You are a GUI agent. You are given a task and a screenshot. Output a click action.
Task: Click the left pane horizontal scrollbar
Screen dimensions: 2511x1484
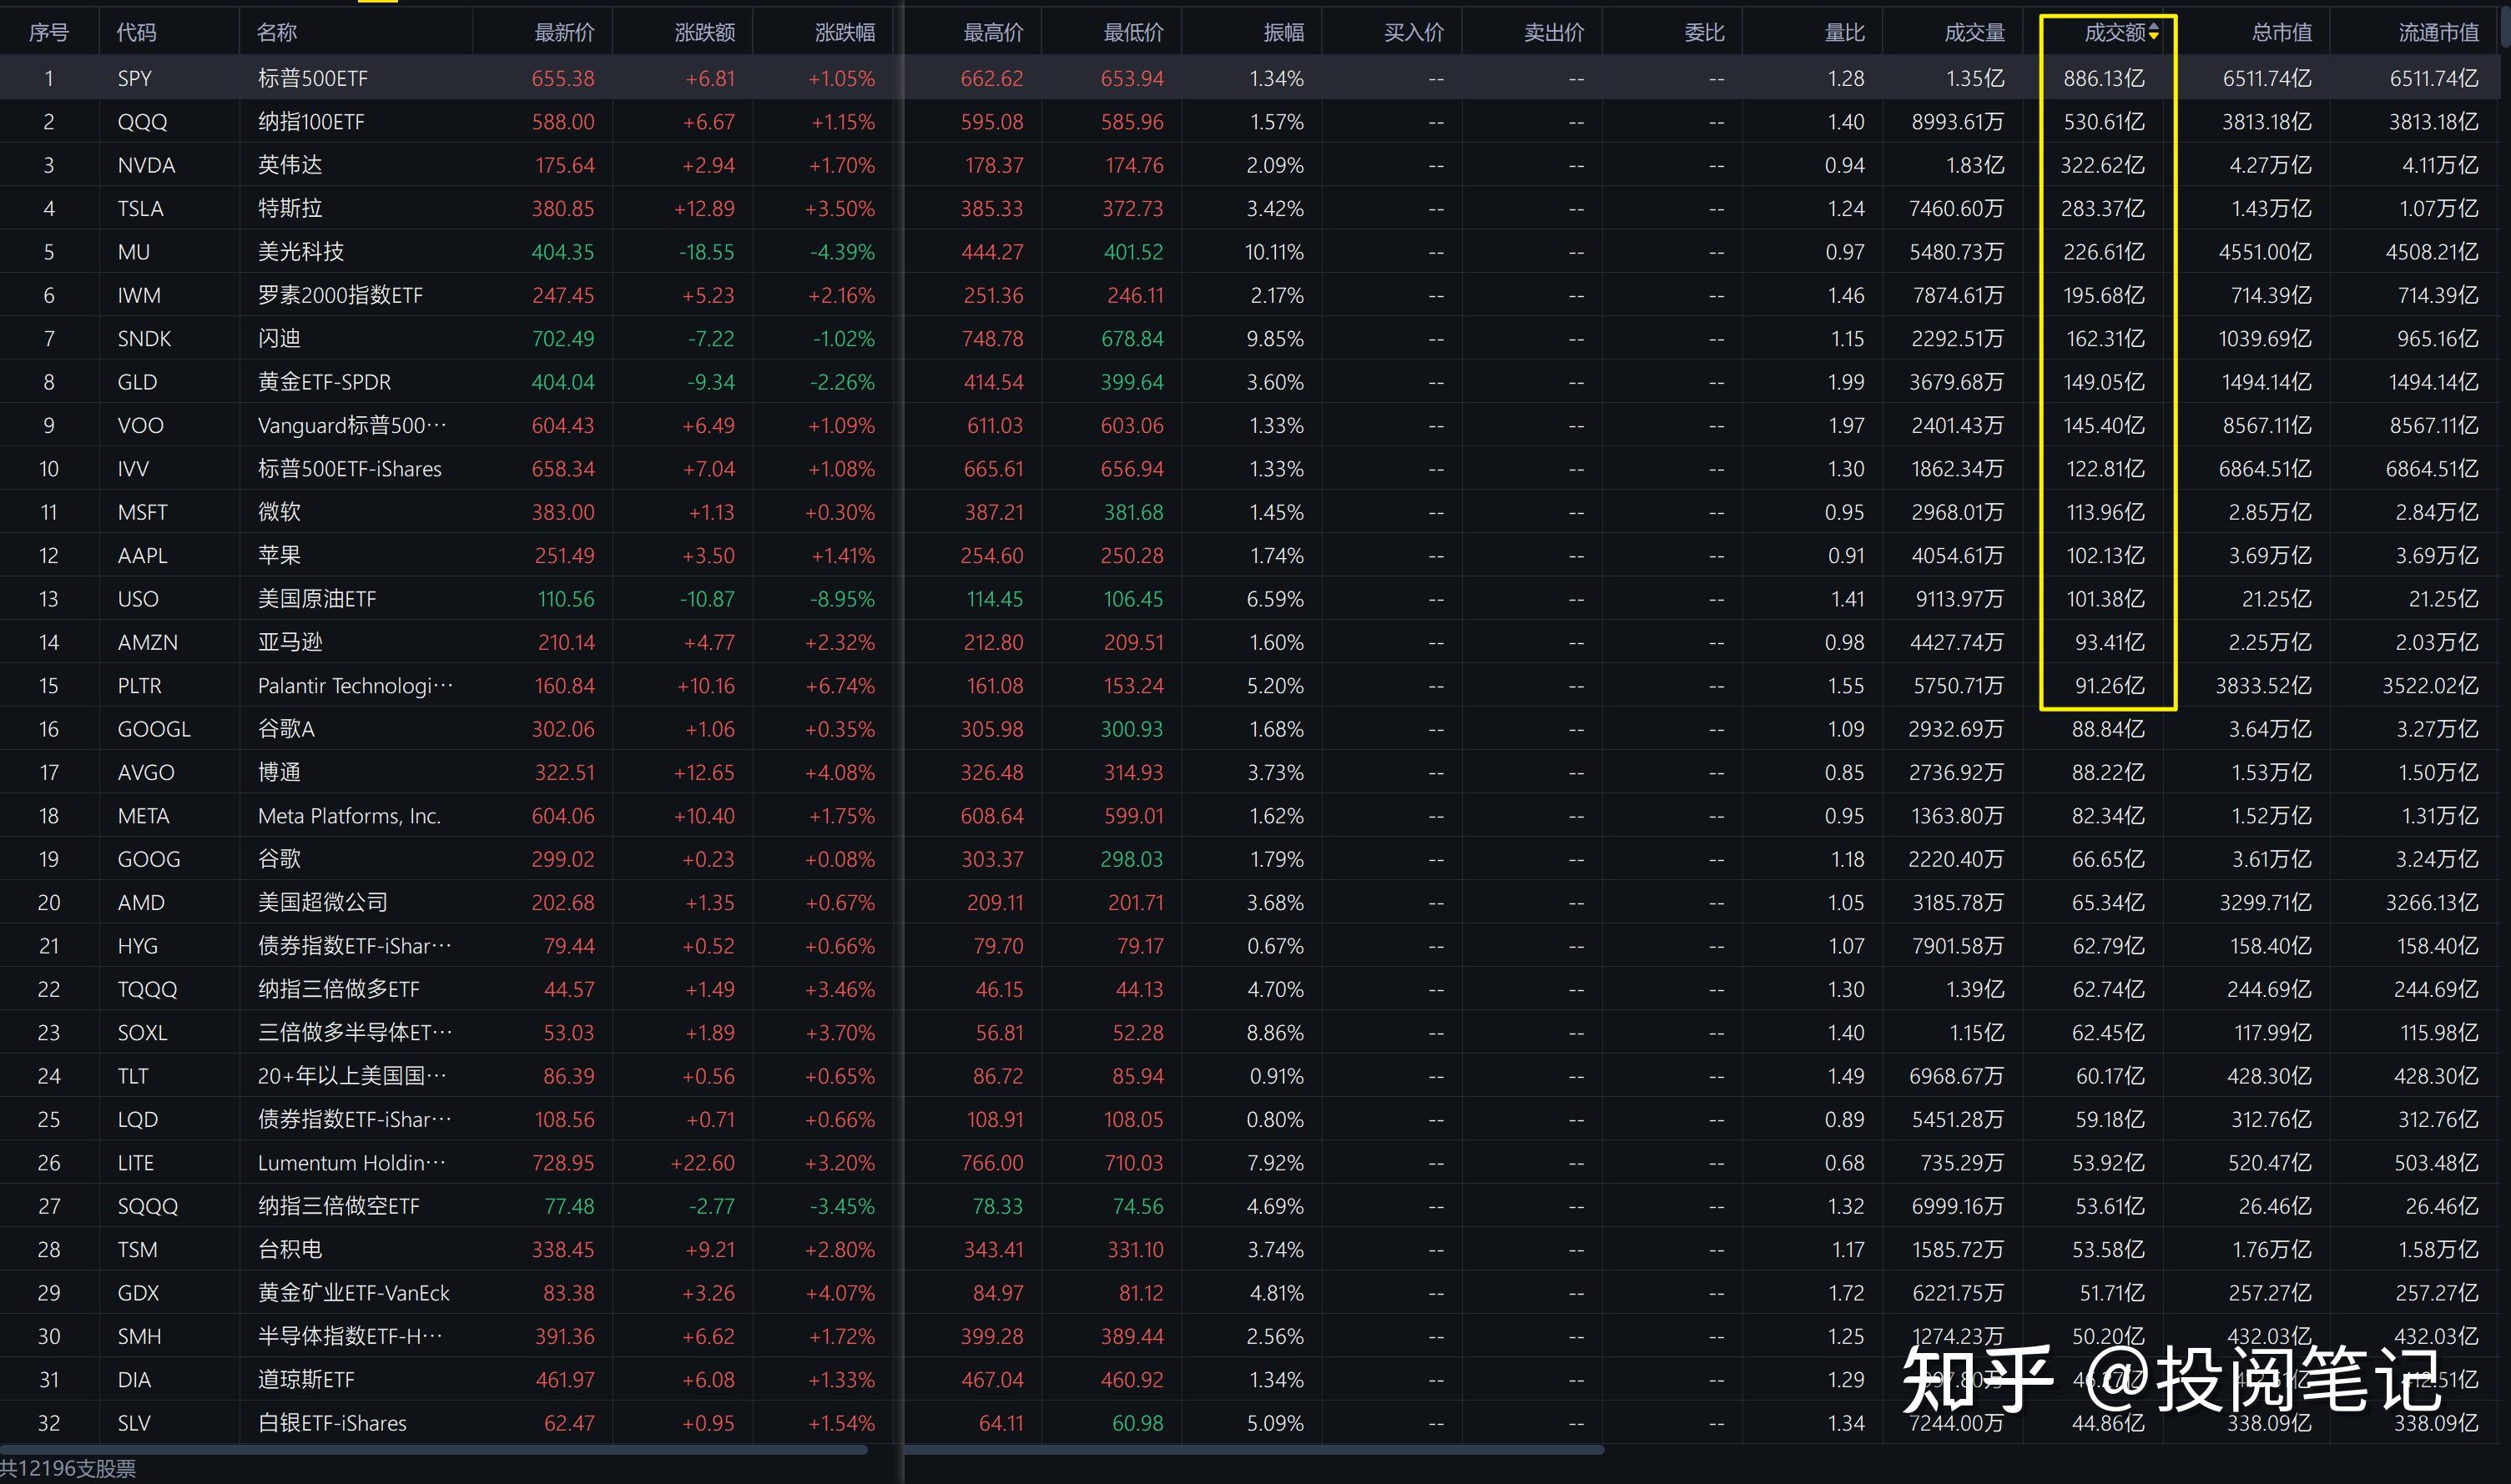[434, 1449]
